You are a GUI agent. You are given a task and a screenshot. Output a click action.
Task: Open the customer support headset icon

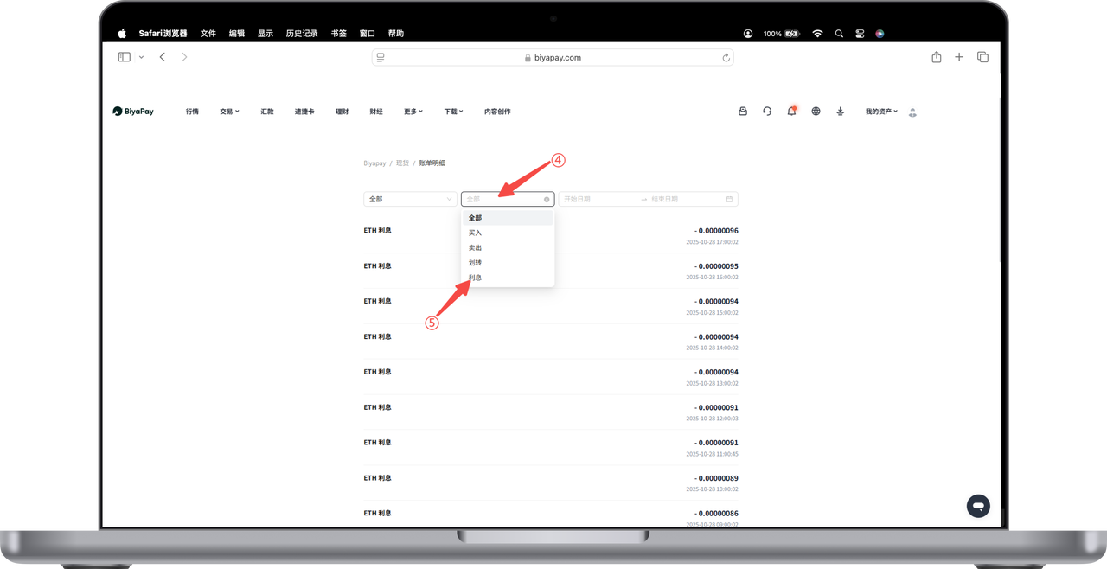click(x=767, y=112)
